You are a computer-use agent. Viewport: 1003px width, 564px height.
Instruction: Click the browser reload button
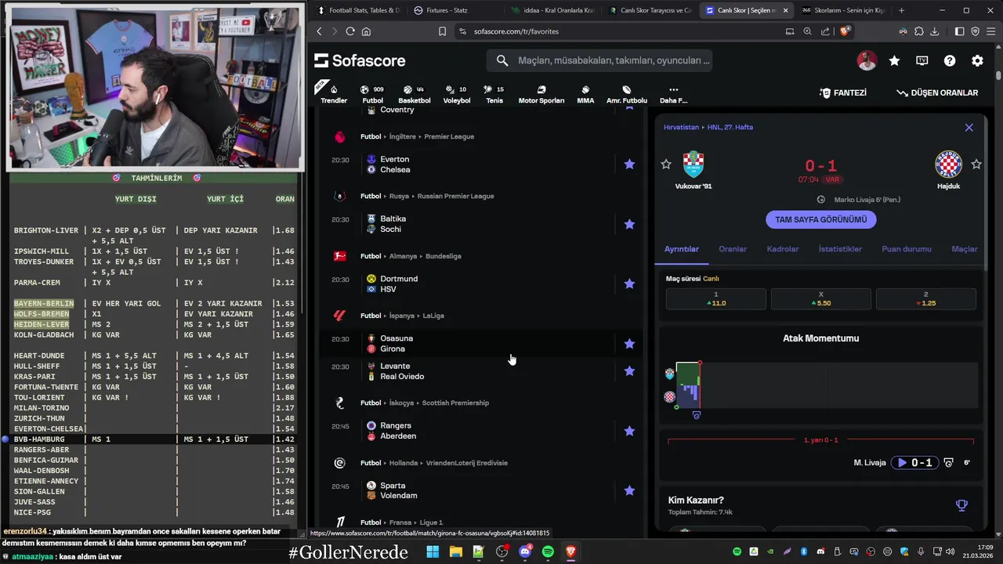pos(349,31)
